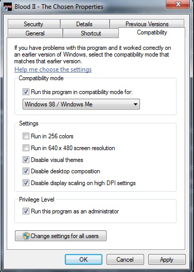194x272 pixels.
Task: Enable Run in 256 colors checkbox
Action: [x=26, y=136]
